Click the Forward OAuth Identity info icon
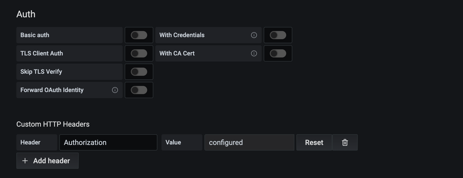 [115, 90]
